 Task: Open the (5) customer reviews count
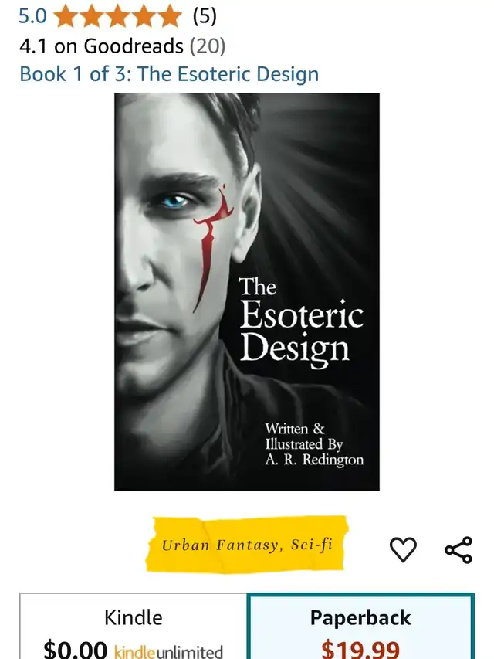[205, 17]
